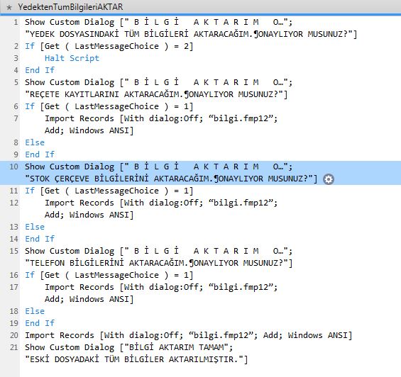
Task: Select the YedektenTumBilgileriAKTAR script tab
Action: 70,7
